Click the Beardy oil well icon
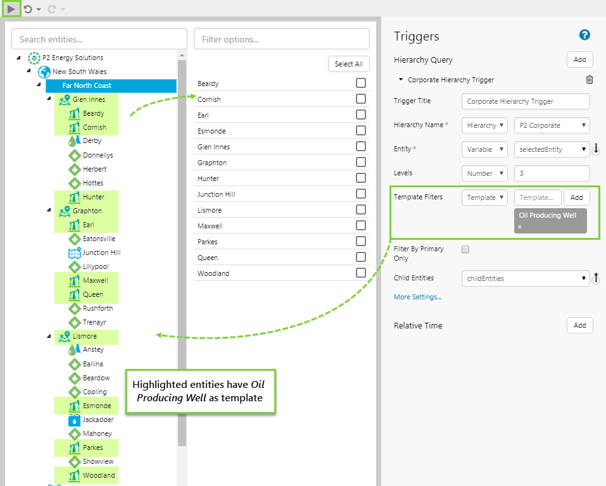 pos(74,113)
